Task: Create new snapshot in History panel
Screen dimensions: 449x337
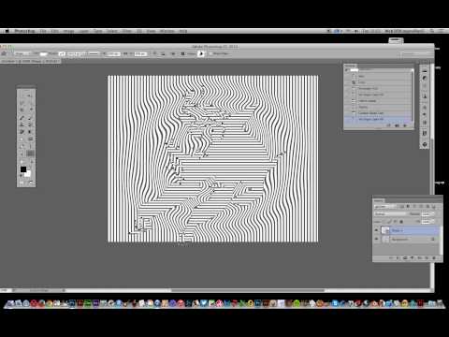Action: [397, 125]
